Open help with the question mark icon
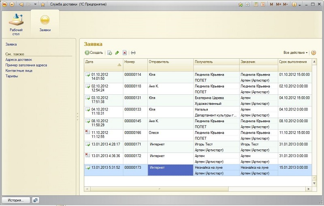Viewport: 324px width, 206px height. point(313,53)
